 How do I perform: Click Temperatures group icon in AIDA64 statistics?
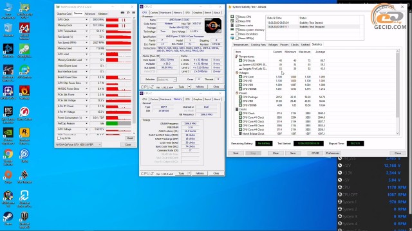[236, 56]
